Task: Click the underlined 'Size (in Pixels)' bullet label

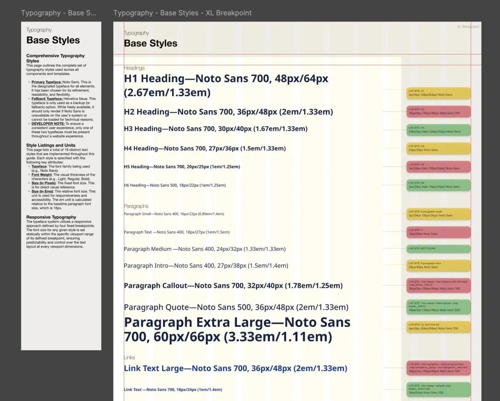Action: point(43,183)
